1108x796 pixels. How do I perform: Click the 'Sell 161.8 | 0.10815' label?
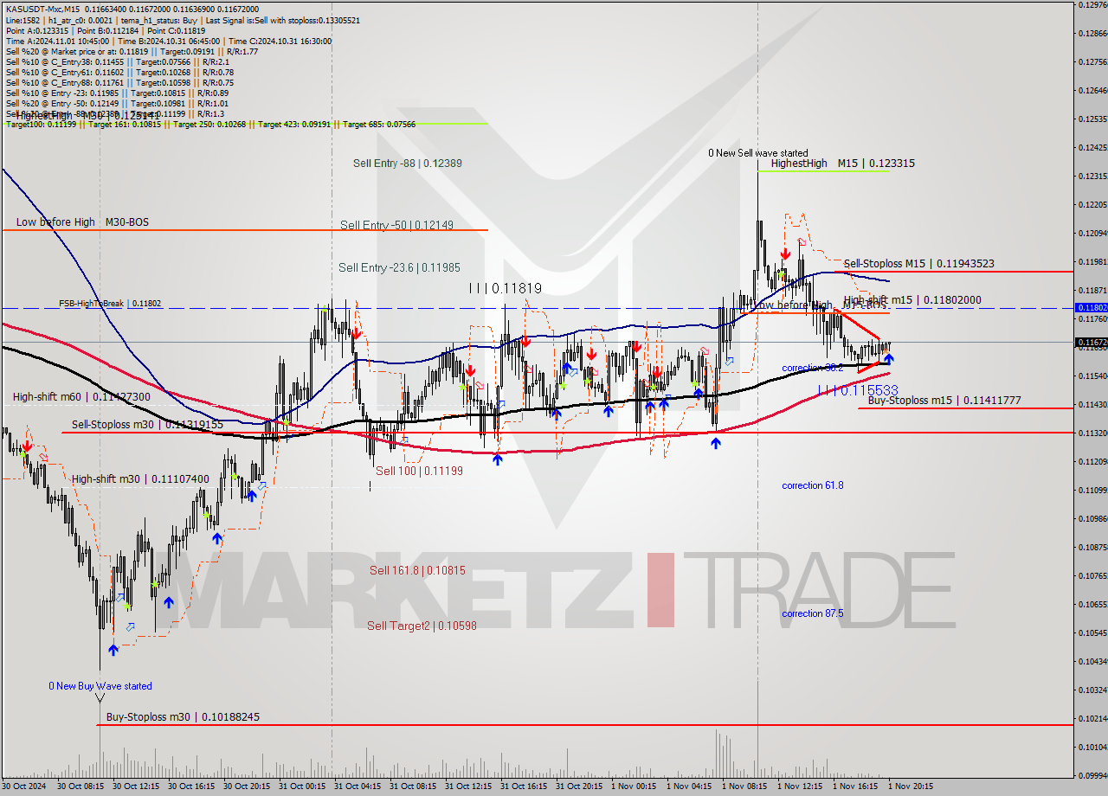[x=417, y=570]
